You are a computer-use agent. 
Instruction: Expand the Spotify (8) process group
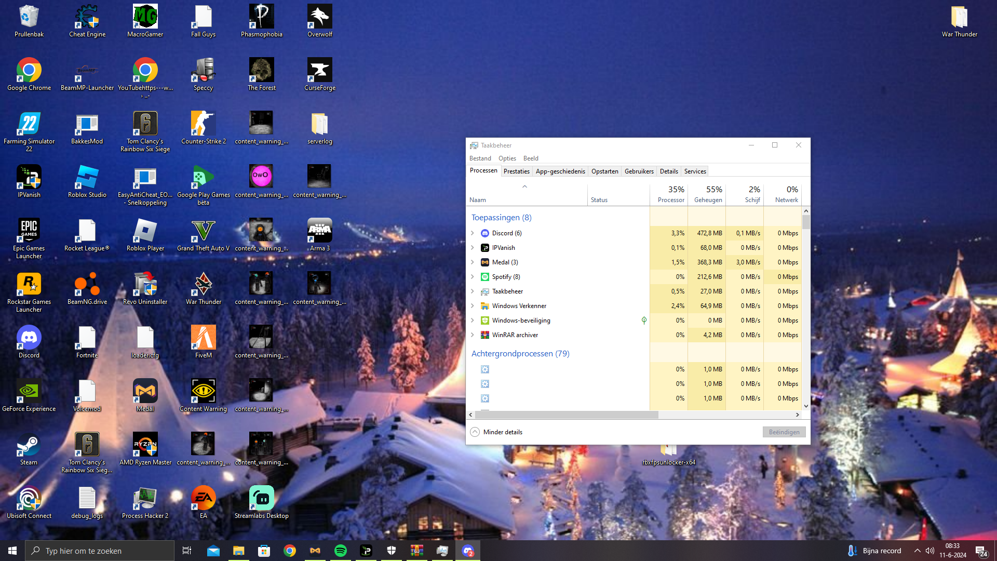(473, 277)
